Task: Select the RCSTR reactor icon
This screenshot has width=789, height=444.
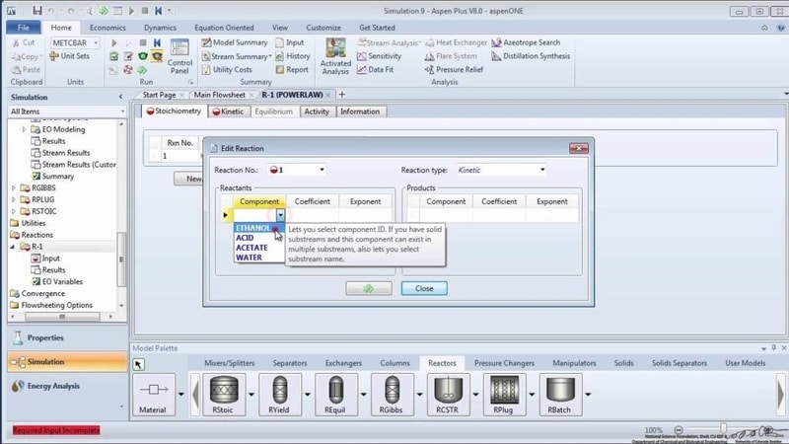Action: pos(448,395)
